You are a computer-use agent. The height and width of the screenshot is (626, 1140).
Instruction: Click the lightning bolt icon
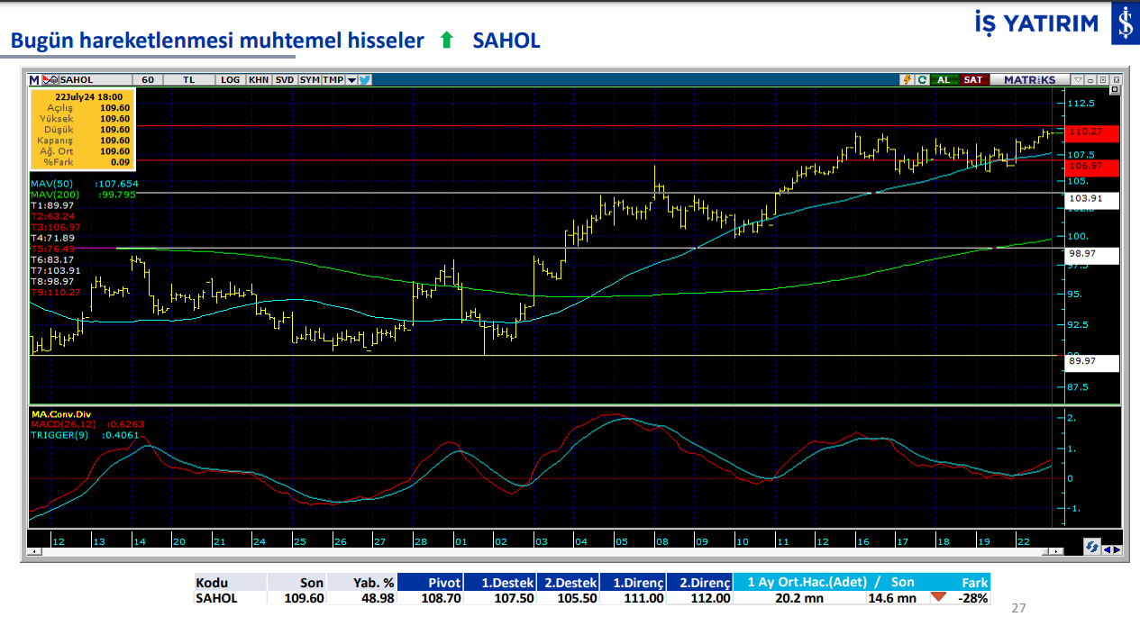pyautogui.click(x=908, y=79)
